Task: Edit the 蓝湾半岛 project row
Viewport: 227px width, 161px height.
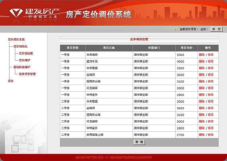Action: 211,61
